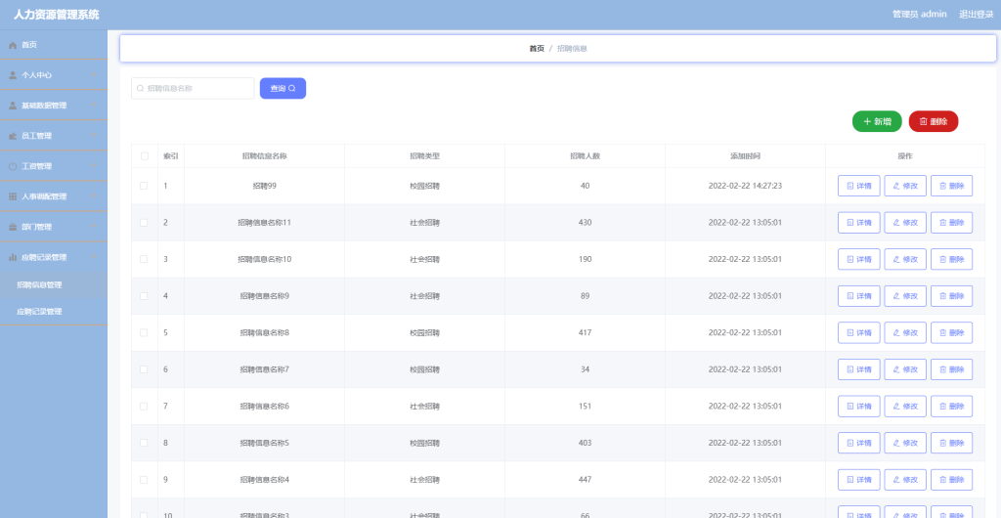Open the 应聘记录管理 submenu item
This screenshot has width=1001, height=518.
(54, 312)
